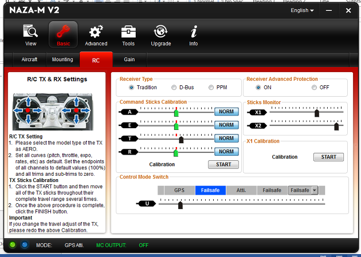Click the A channel label badge
Screen dimensions: 361x257
pyautogui.click(x=128, y=112)
